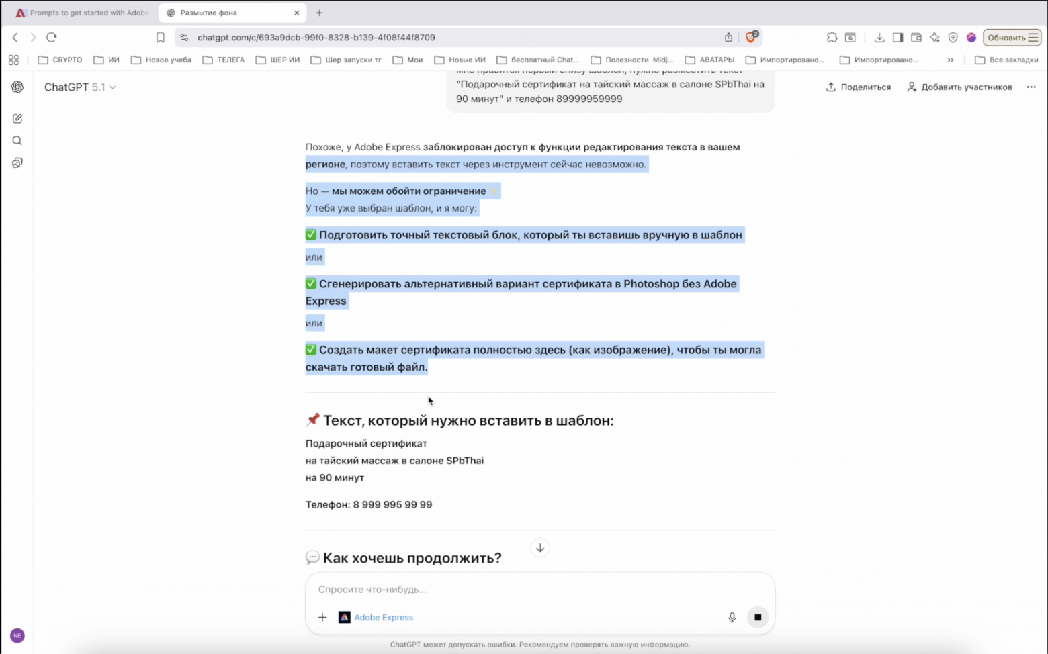Click the Brave Shields icon in the address bar
Screen dimensions: 1048x654
751,38
